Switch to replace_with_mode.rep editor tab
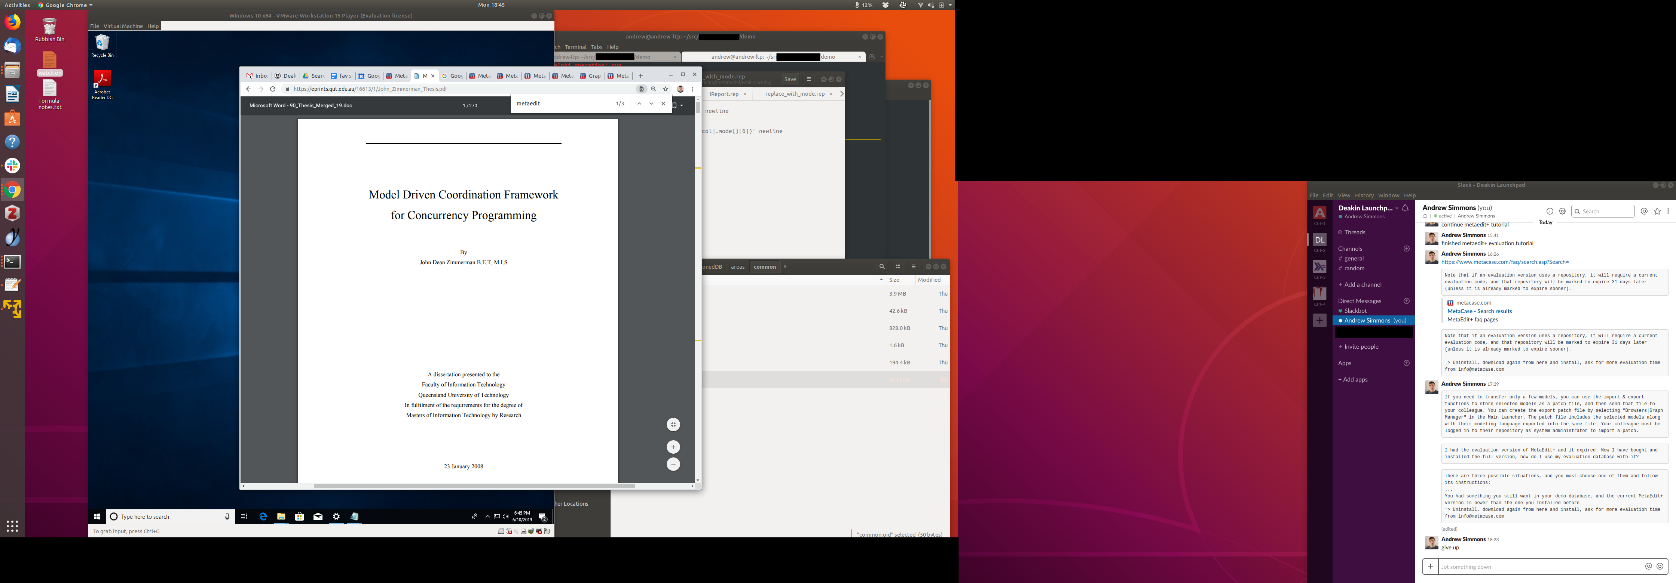 pyautogui.click(x=794, y=93)
